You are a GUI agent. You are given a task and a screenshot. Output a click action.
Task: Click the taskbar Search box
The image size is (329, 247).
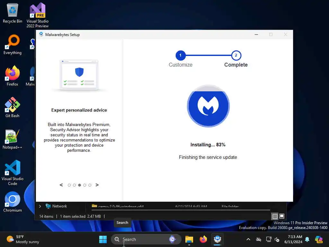[146, 239]
